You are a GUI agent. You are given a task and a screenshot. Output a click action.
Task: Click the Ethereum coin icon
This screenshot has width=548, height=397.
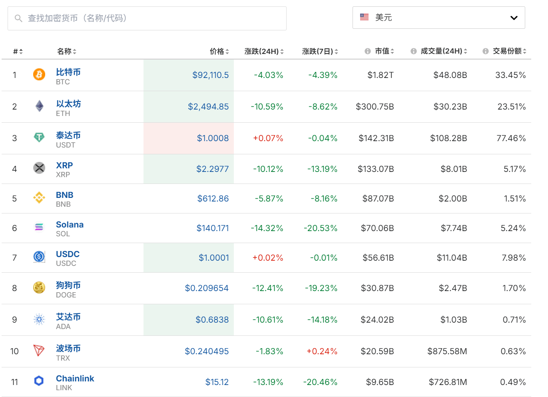[39, 107]
